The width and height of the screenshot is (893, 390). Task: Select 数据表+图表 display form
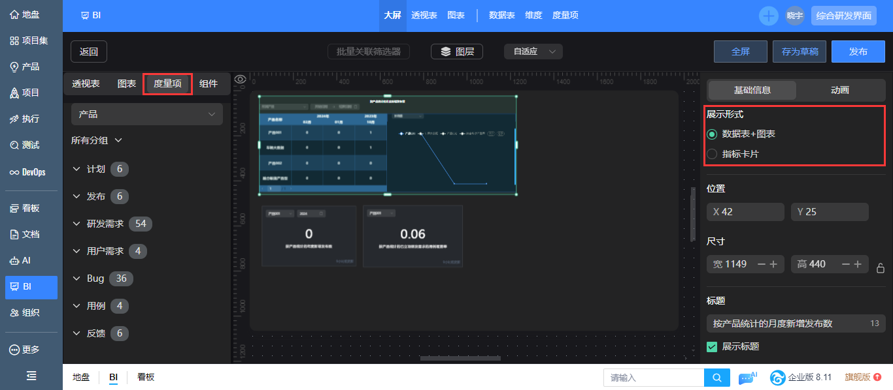pyautogui.click(x=741, y=134)
